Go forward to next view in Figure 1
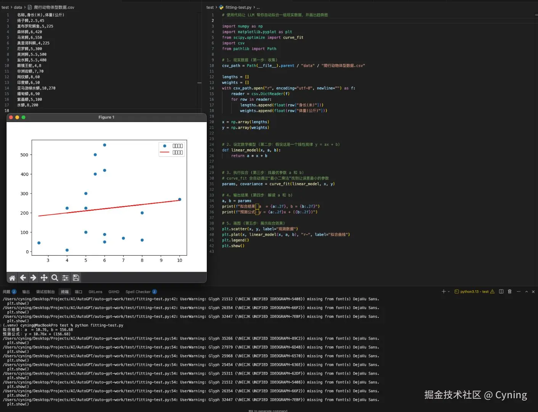Image resolution: width=538 pixels, height=412 pixels. [x=33, y=278]
